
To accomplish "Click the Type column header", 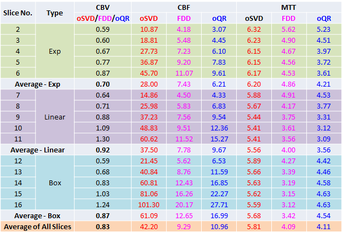I will point(54,13).
